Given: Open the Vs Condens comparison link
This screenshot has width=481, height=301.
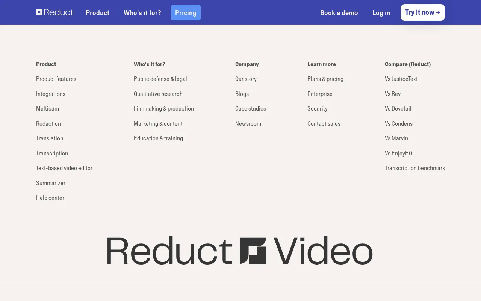Looking at the screenshot, I should click(x=399, y=124).
